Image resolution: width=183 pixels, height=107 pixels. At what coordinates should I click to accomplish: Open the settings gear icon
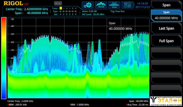point(88,4)
